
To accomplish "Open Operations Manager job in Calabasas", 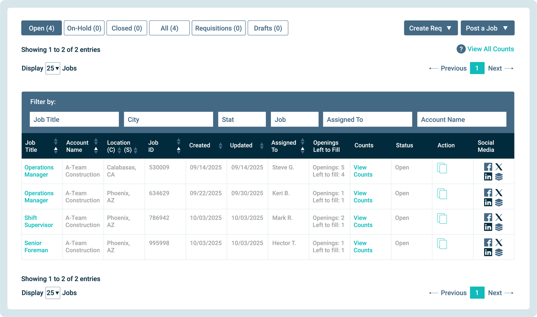I will [x=39, y=171].
